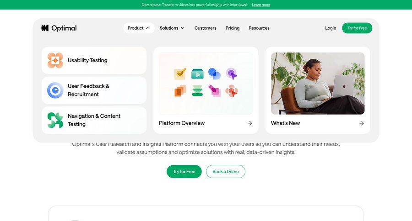Go to the Pricing page
This screenshot has height=221, width=412.
(x=233, y=28)
